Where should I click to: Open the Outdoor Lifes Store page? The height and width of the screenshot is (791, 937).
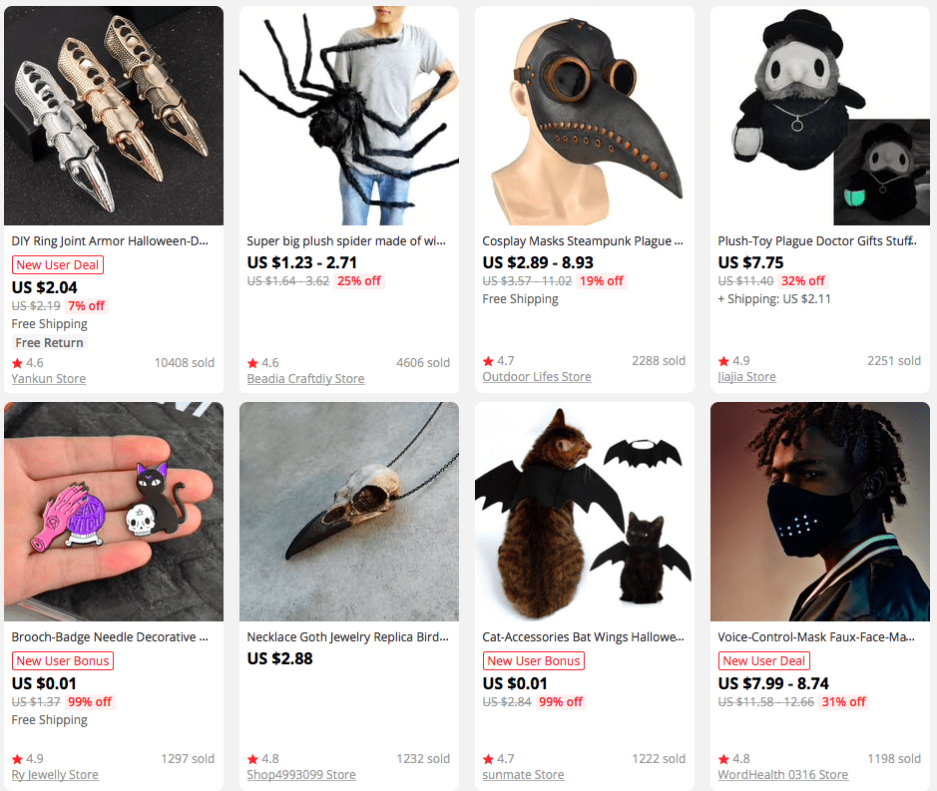(537, 377)
